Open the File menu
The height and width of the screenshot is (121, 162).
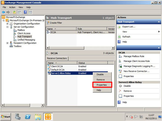pyautogui.click(x=4, y=7)
